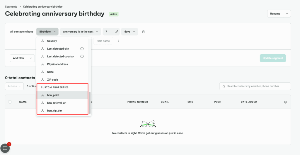This screenshot has width=300, height=155.
Task: Click the Rename button
Action: click(275, 14)
